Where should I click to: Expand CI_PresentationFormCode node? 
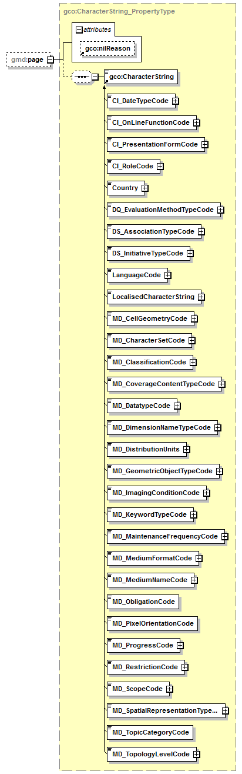coord(205,145)
